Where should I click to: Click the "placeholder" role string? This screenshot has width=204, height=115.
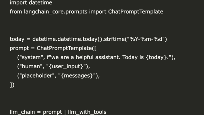pos(37,76)
